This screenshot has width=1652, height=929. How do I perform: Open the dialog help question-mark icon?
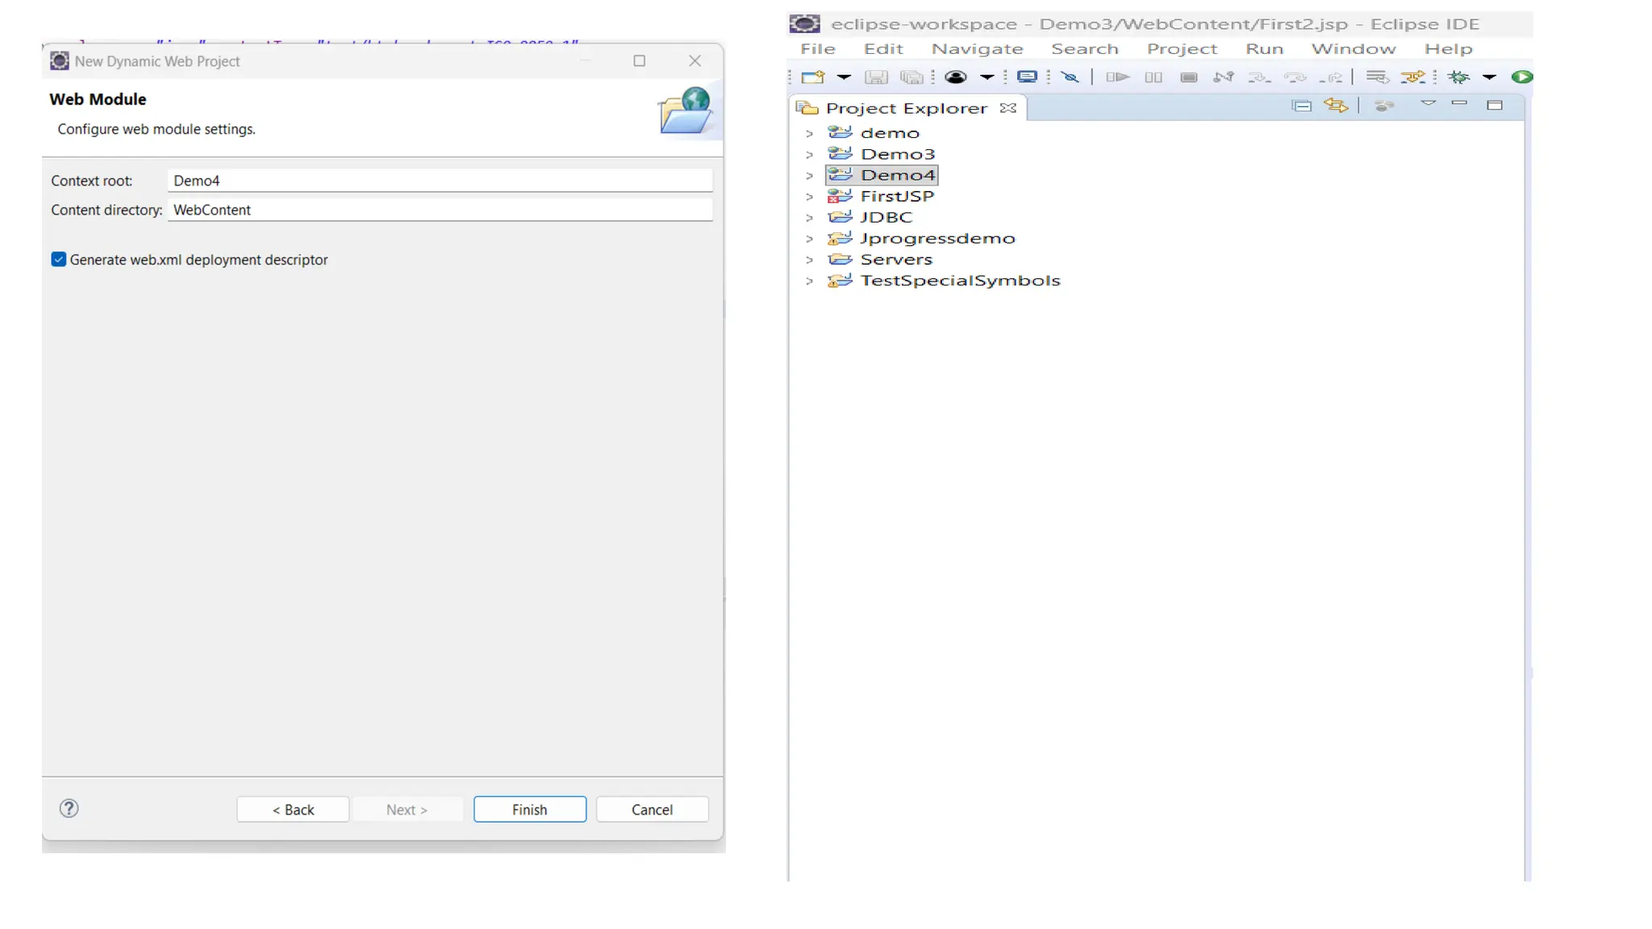pyautogui.click(x=69, y=808)
